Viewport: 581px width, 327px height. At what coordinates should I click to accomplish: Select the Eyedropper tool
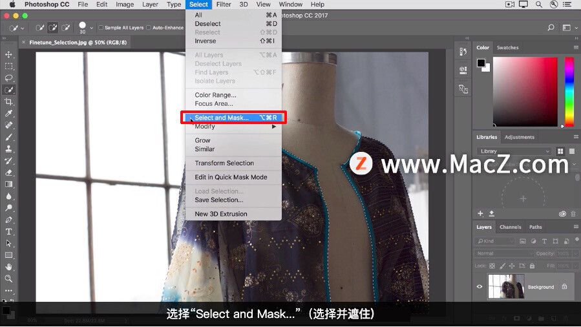point(8,114)
